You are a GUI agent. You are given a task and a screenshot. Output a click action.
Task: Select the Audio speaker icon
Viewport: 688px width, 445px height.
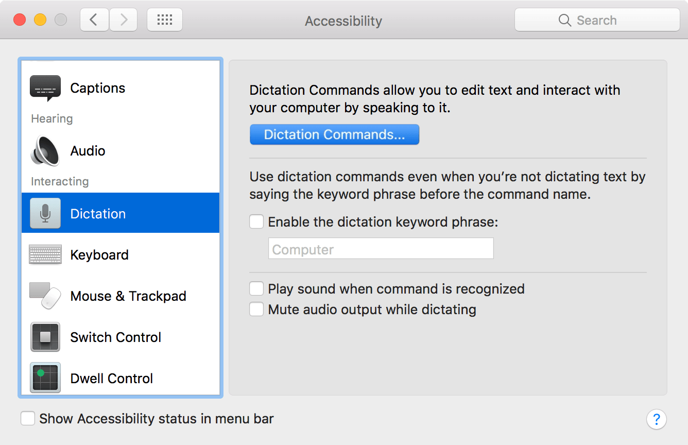pyautogui.click(x=45, y=151)
